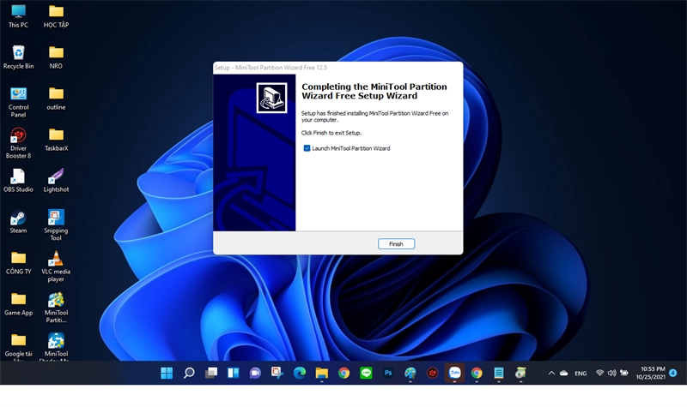
Task: Select the MiniTool Partiti... desktop shortcut
Action: click(56, 308)
